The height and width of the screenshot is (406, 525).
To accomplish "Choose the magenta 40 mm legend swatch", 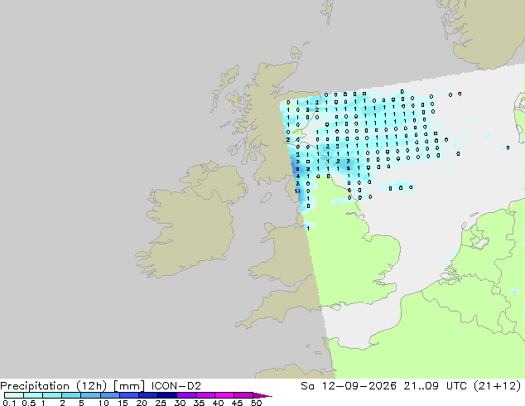I will [224, 395].
